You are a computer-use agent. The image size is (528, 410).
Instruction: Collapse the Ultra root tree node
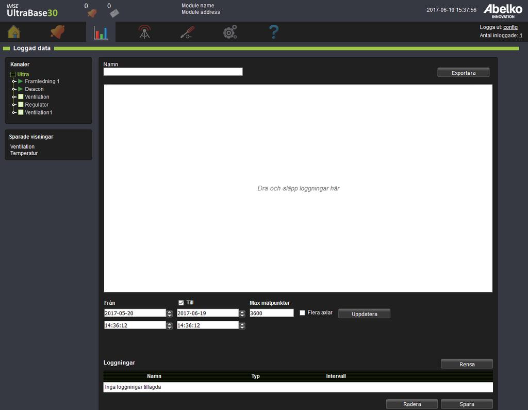[x=13, y=74]
